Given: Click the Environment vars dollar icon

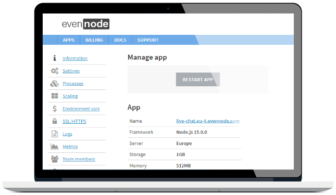Looking at the screenshot, I should 55,109.
